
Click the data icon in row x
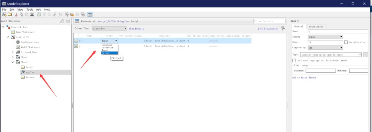click(76, 40)
